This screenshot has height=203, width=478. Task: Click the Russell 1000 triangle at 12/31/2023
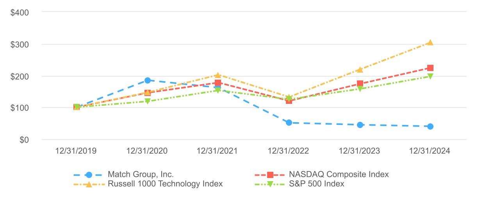point(360,69)
